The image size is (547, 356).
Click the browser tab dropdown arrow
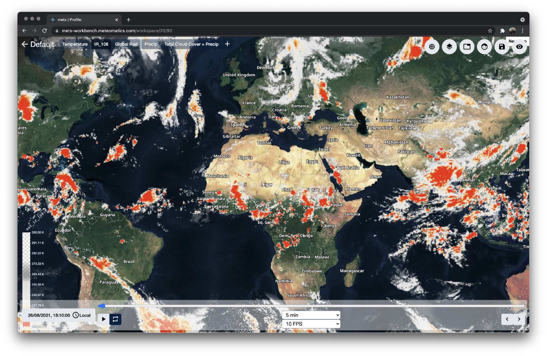522,20
